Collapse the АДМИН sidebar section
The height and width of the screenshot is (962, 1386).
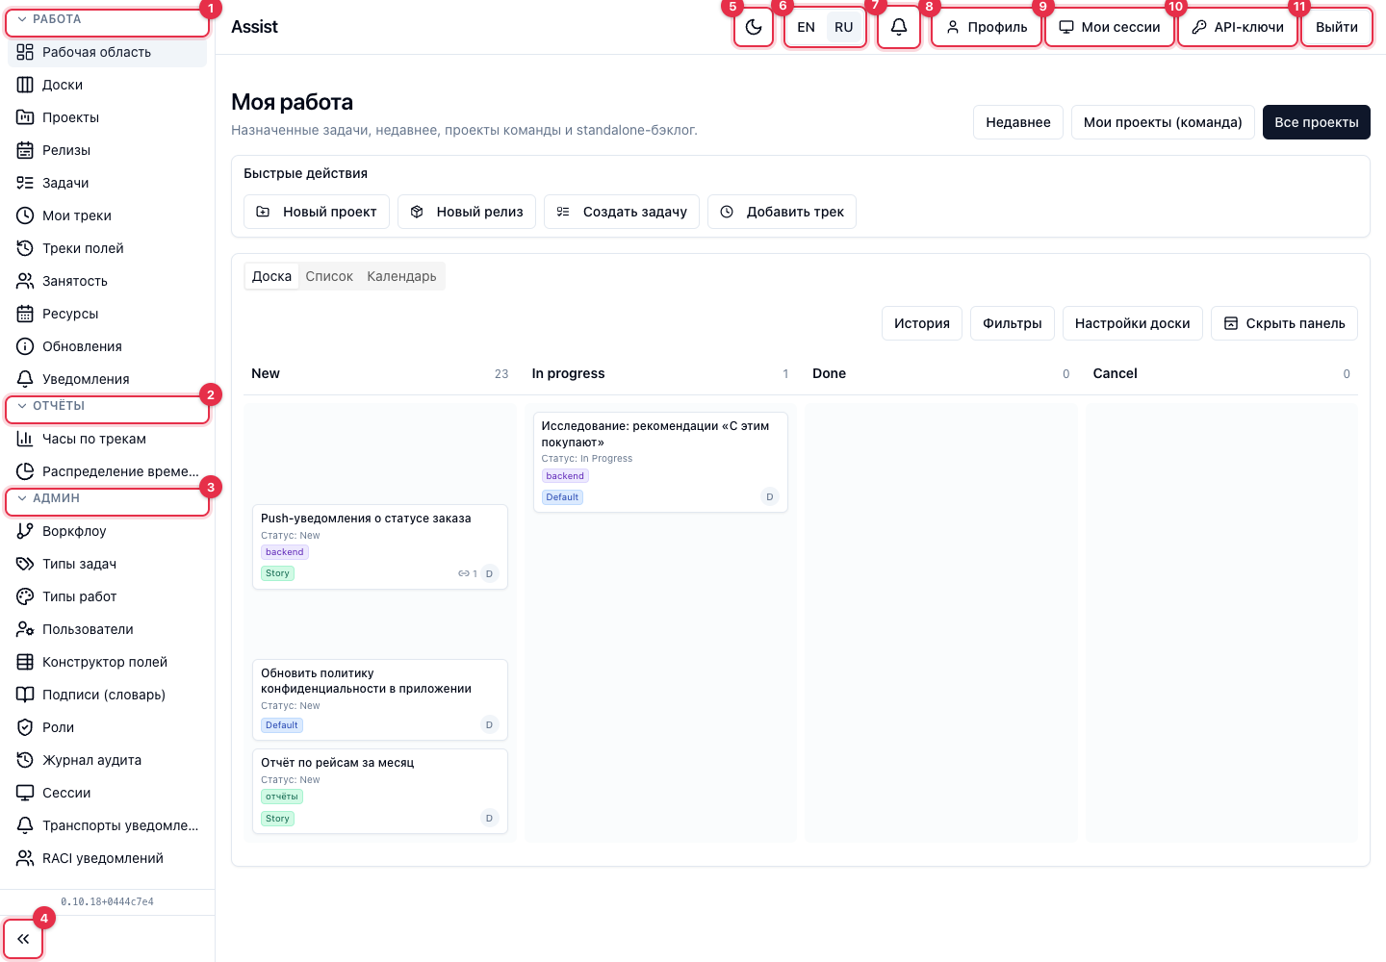tap(107, 498)
